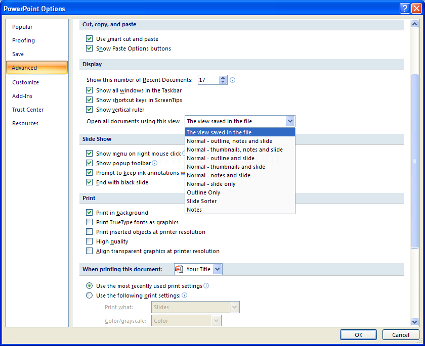Screen dimensions: 425x346
Task: Click the info icon beside Recent Documents
Action: (233, 80)
